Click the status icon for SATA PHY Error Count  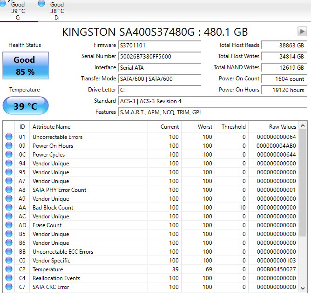(x=9, y=190)
